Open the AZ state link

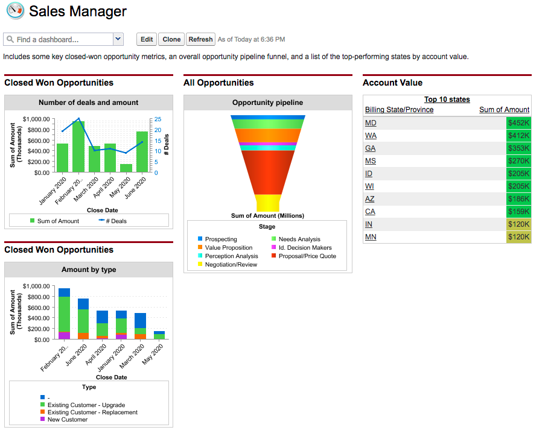[370, 199]
